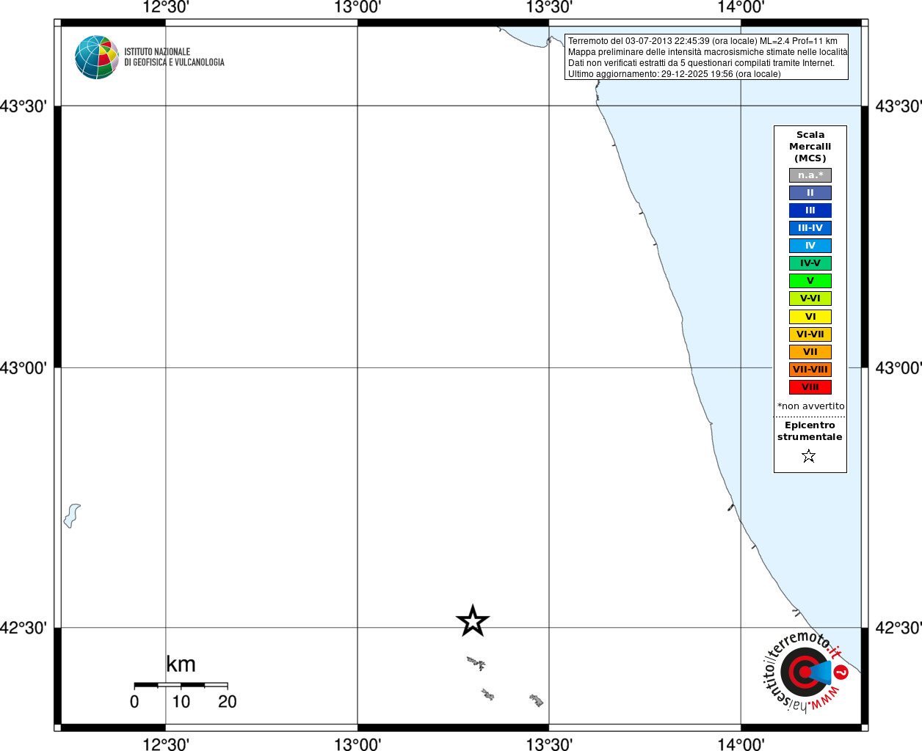Click the left 43°30' latitude label

[23, 106]
